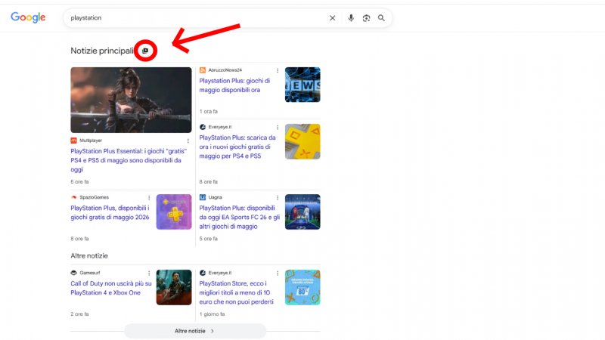This screenshot has height=340, width=605.
Task: Click the icon next to Notizie principali
Action: [145, 51]
